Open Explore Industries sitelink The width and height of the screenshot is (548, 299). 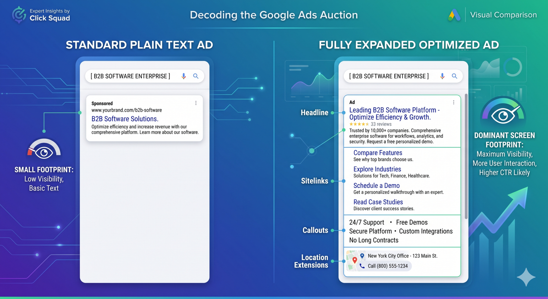click(377, 169)
